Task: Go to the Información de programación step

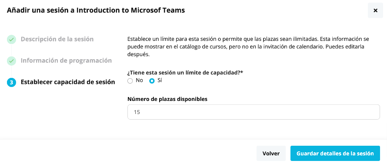Action: tap(66, 60)
